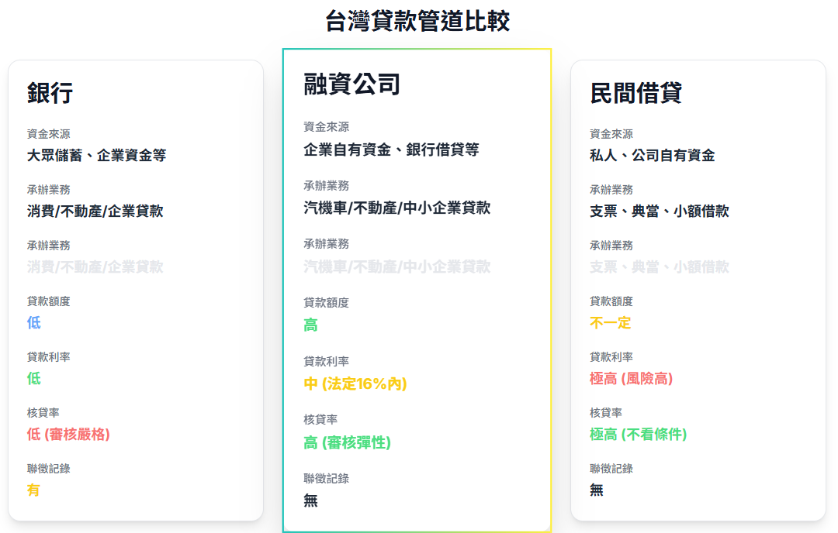Click 企業自有資金、銀行借貸等 text
Screen dimensions: 838x533
pos(391,150)
